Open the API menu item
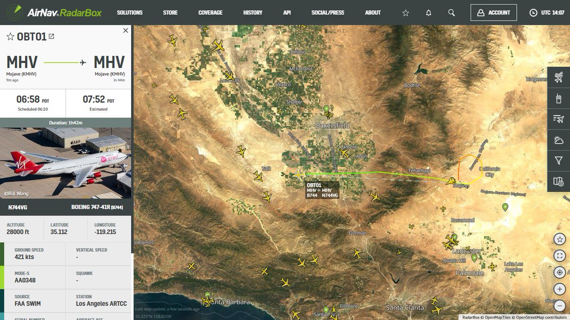570x320 pixels. point(287,13)
